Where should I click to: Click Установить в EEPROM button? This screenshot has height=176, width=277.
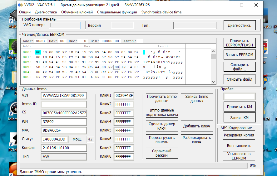tap(239, 156)
